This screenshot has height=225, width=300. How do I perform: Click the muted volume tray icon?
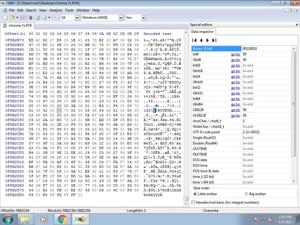(270, 220)
